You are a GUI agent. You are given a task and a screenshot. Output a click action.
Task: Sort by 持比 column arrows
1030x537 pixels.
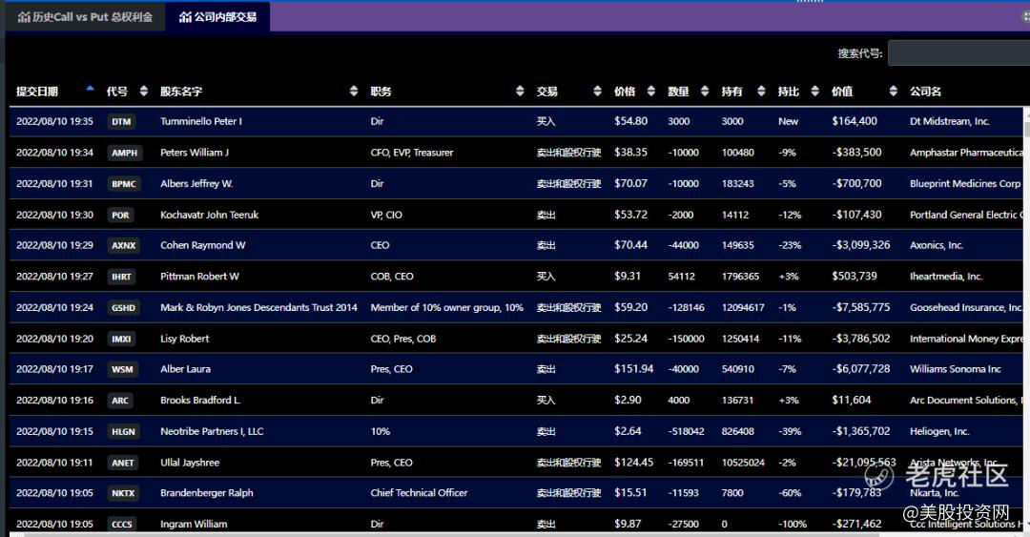point(814,92)
